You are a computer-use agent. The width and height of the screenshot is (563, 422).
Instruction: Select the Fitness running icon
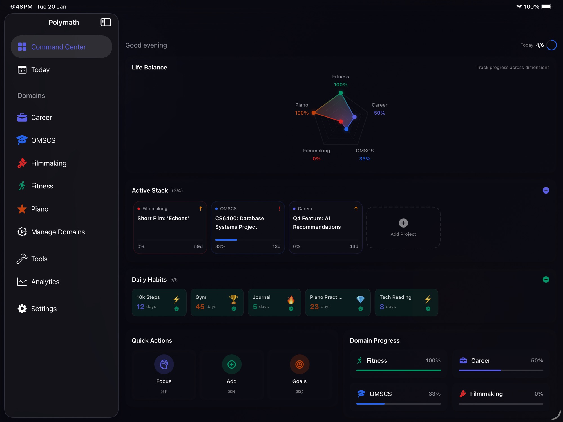[x=22, y=186]
